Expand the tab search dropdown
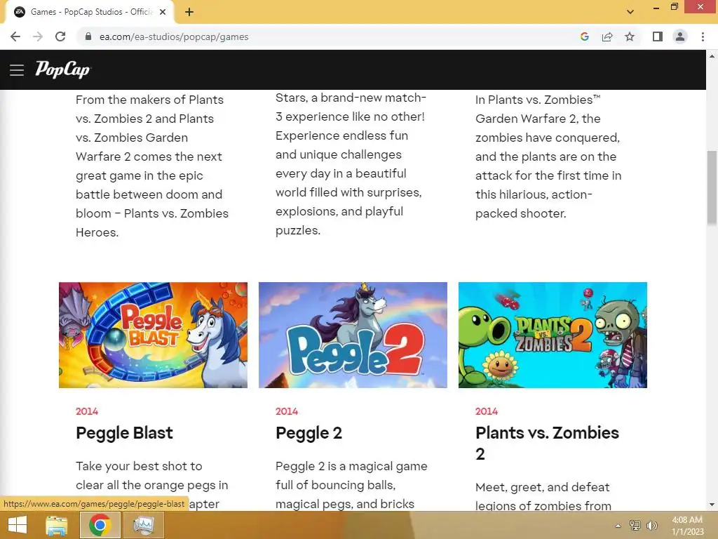 click(x=630, y=12)
